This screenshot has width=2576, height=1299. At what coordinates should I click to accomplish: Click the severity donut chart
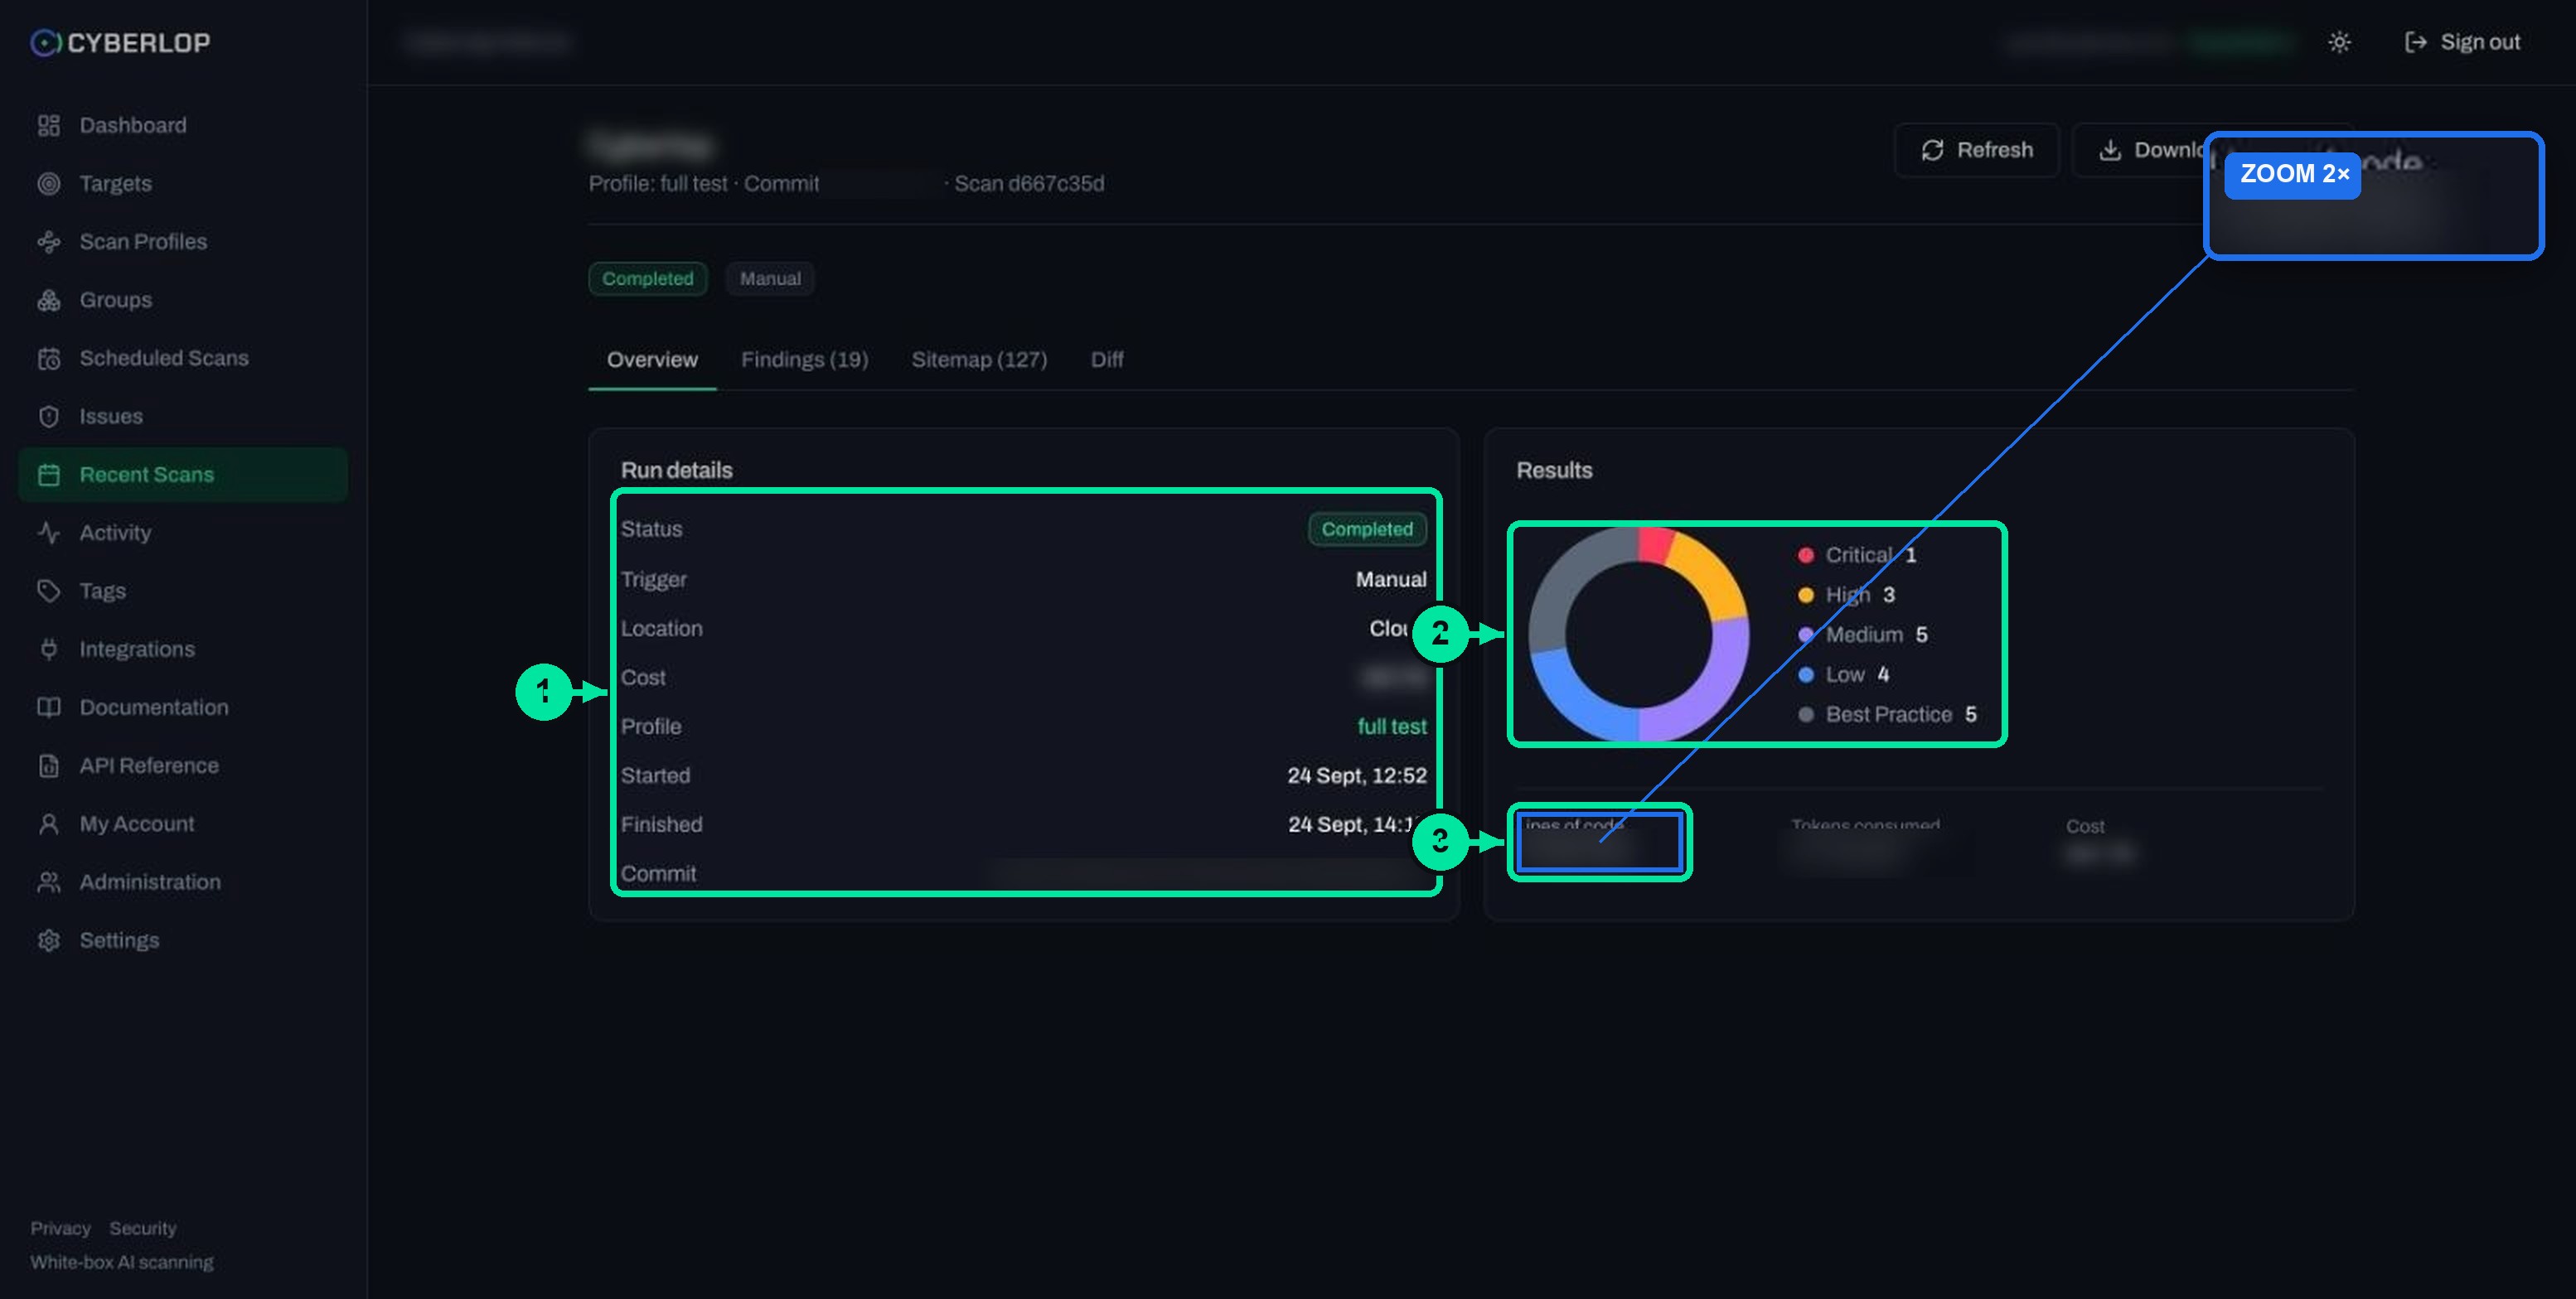tap(1639, 634)
